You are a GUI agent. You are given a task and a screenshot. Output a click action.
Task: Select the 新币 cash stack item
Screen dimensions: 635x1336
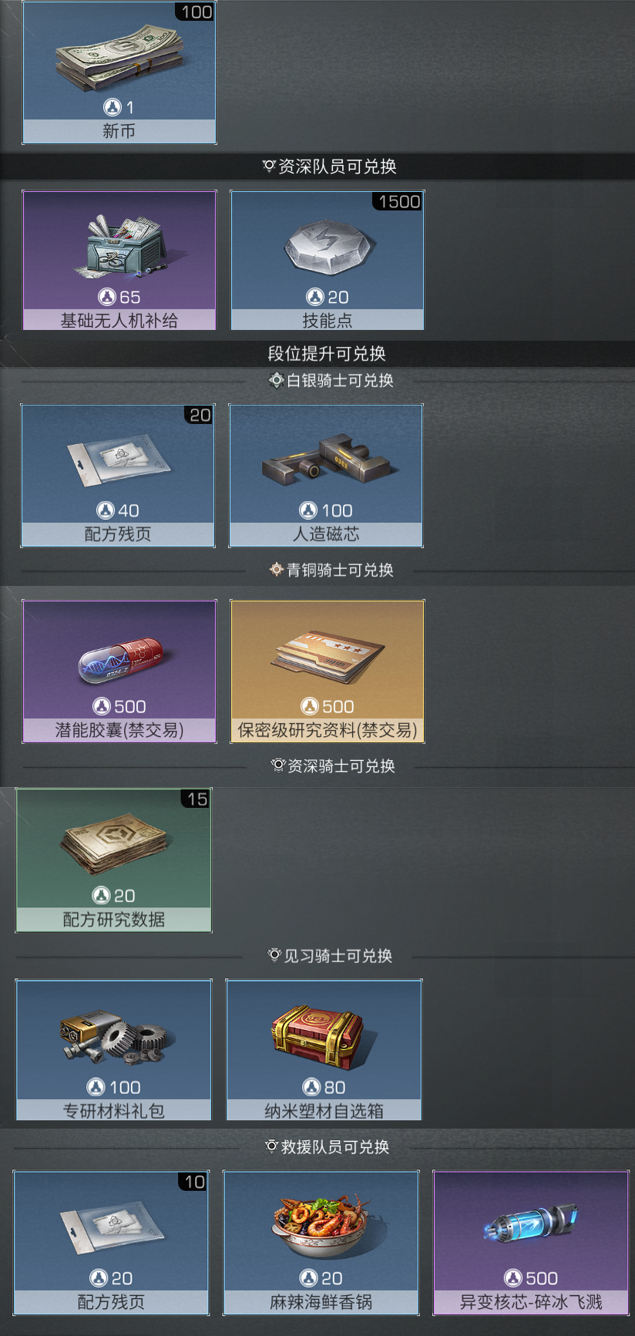click(119, 72)
